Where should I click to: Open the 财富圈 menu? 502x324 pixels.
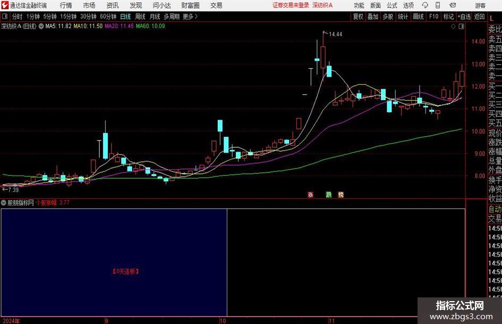coord(190,5)
